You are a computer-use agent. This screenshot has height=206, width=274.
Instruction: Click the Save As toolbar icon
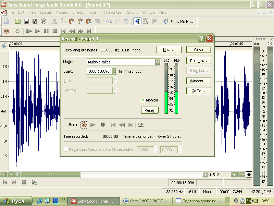(35, 22)
